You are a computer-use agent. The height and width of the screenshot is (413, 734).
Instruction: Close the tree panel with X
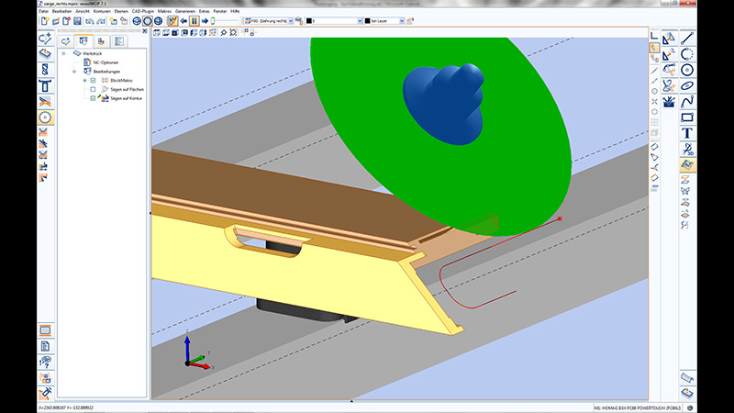click(145, 31)
